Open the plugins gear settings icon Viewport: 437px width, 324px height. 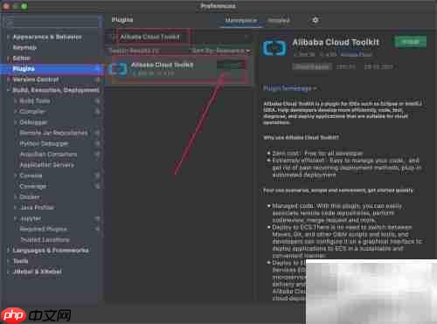click(315, 20)
